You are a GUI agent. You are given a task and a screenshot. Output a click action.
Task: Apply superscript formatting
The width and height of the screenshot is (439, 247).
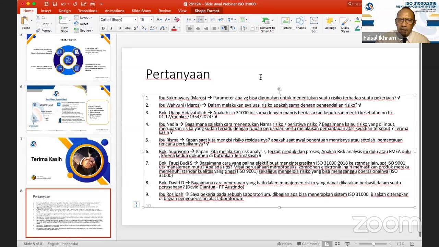coord(136,28)
